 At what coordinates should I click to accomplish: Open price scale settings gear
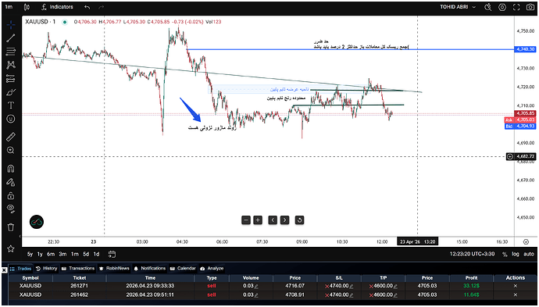[526, 241]
